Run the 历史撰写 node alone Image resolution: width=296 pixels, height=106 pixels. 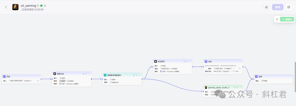point(187,61)
